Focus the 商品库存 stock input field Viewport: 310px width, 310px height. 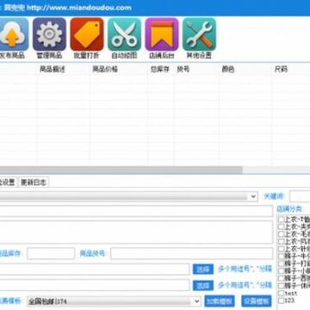(51, 253)
